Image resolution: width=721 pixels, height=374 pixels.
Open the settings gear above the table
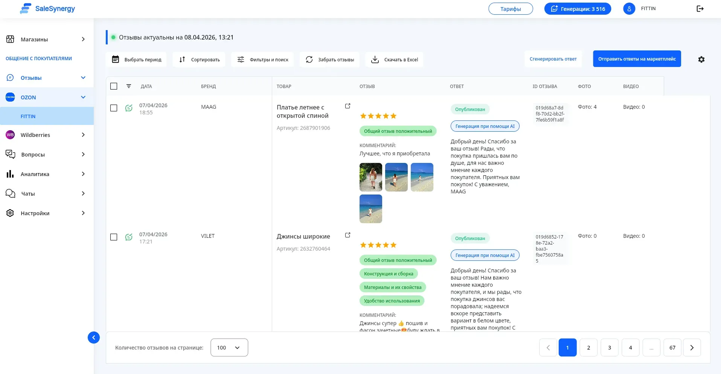701,59
